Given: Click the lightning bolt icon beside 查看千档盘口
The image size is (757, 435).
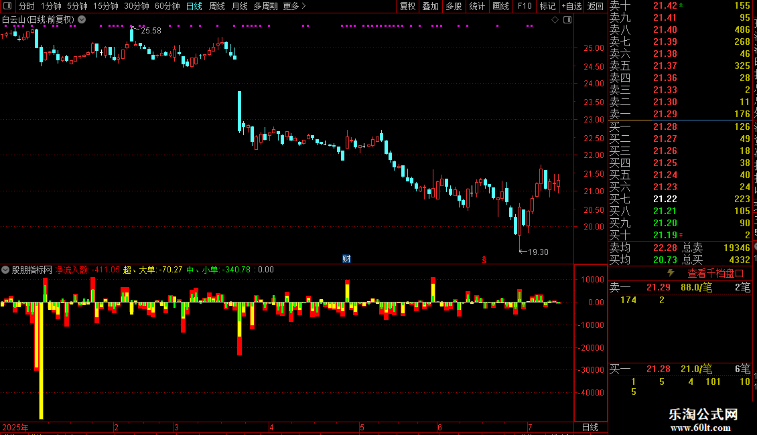Looking at the screenshot, I should pos(671,273).
